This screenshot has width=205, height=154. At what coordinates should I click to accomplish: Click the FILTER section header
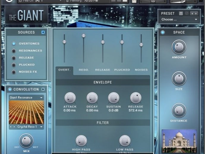[x=103, y=122]
